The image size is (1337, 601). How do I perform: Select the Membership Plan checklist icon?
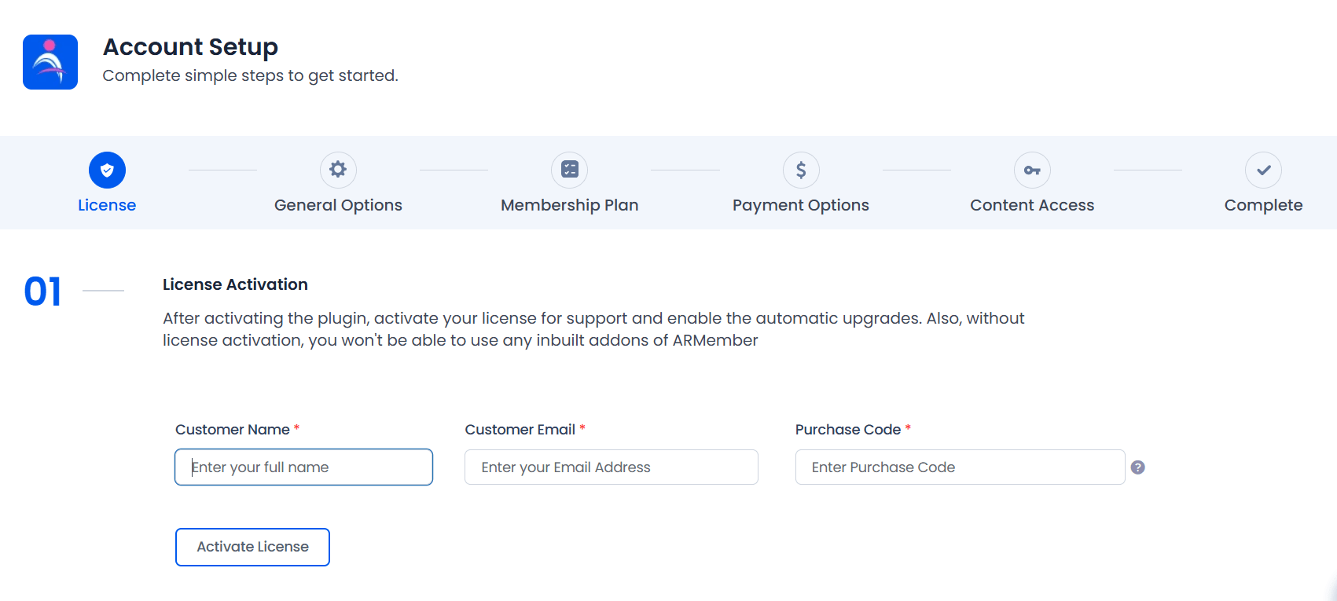pyautogui.click(x=570, y=170)
